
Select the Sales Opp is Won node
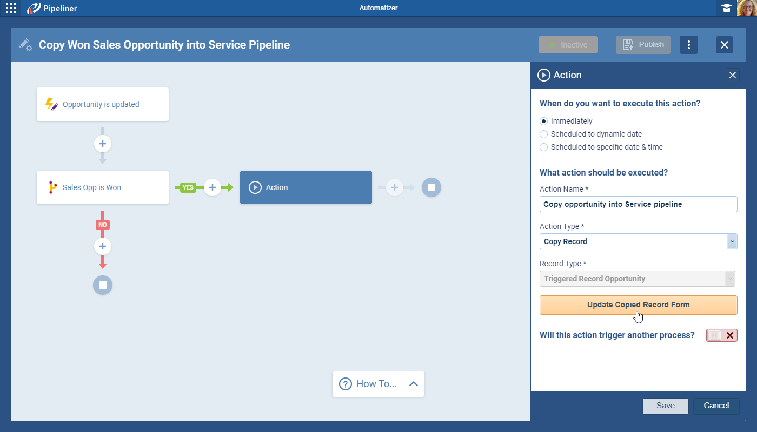(x=103, y=187)
